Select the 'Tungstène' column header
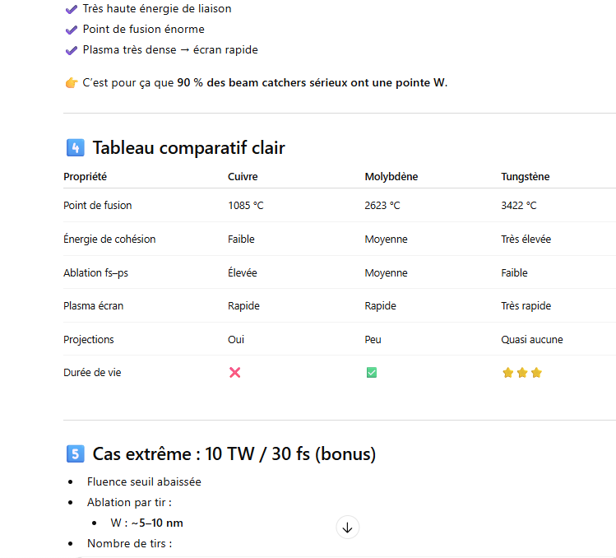616x558 pixels. [526, 177]
